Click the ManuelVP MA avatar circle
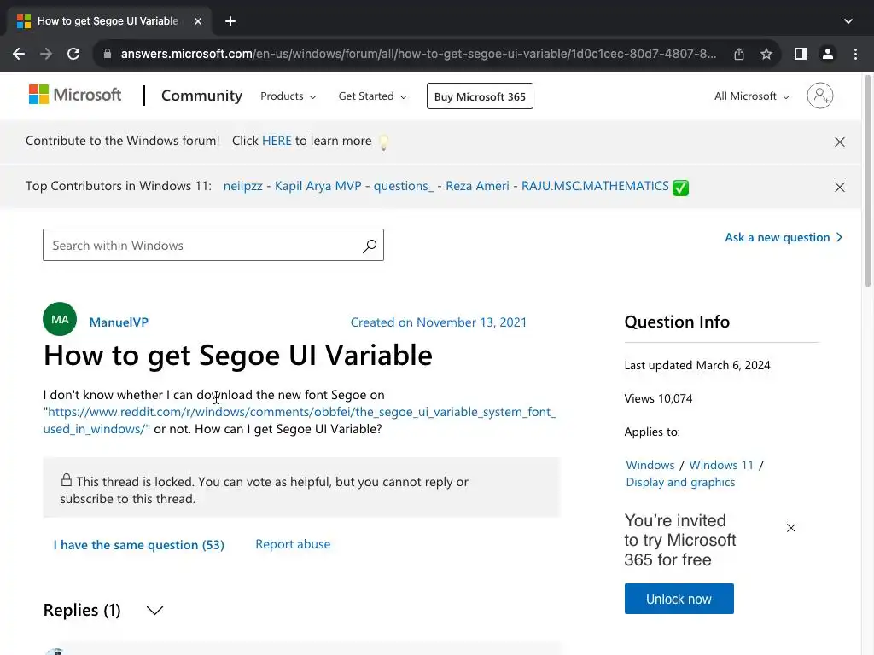 [x=60, y=320]
